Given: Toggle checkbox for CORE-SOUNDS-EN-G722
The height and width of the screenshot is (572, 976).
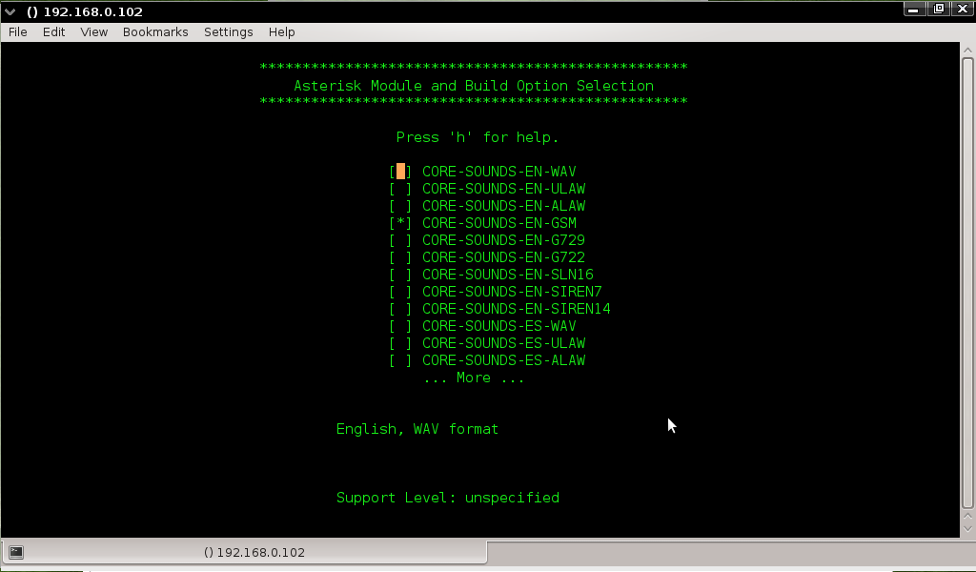Looking at the screenshot, I should [x=400, y=257].
